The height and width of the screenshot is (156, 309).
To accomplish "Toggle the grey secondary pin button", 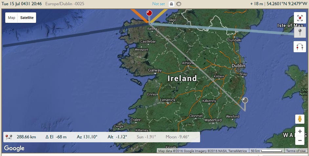I will (299, 32).
